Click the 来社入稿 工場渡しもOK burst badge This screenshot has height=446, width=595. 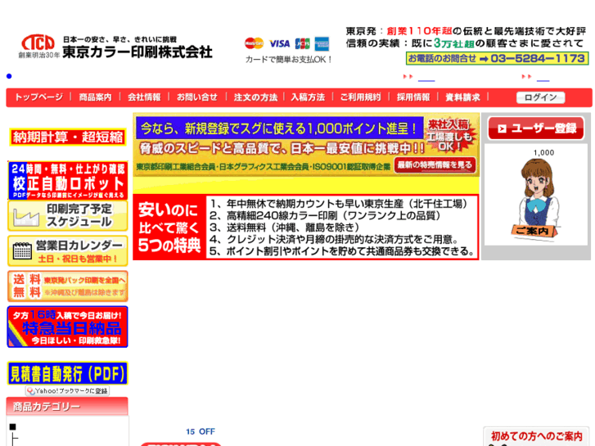click(449, 135)
